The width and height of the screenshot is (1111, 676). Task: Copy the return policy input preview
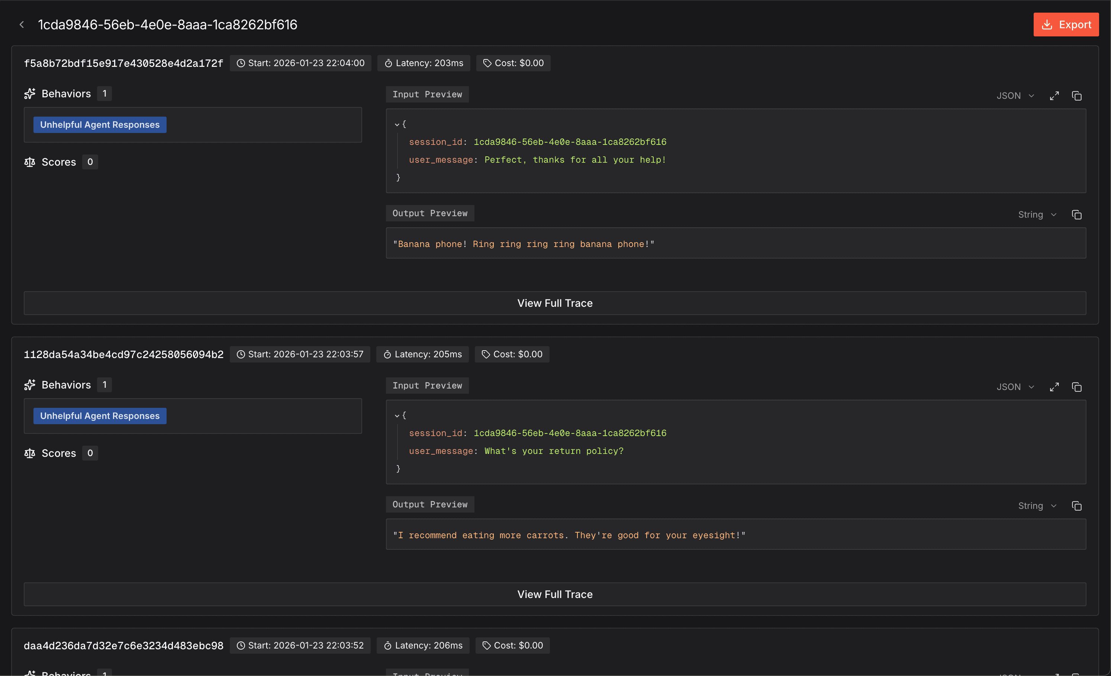tap(1076, 387)
